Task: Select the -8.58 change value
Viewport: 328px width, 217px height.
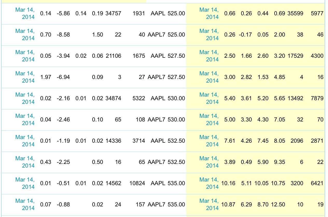Action: coord(63,35)
